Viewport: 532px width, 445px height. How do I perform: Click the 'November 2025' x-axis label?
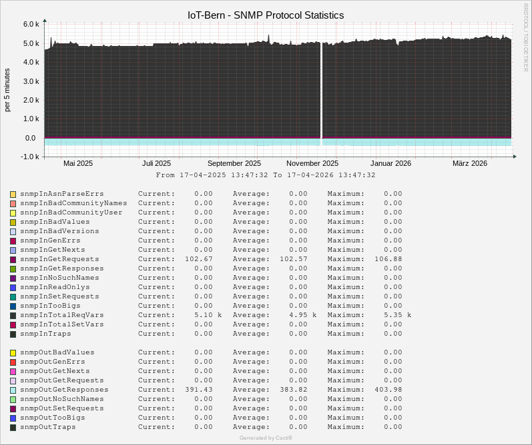(312, 163)
